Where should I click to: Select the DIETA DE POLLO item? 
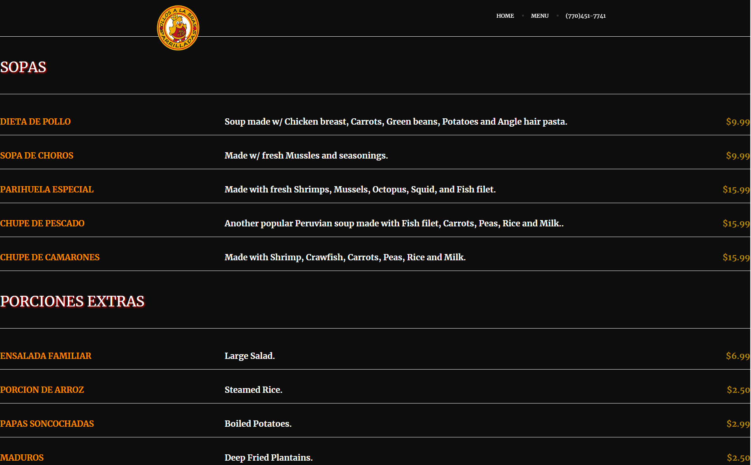click(35, 121)
